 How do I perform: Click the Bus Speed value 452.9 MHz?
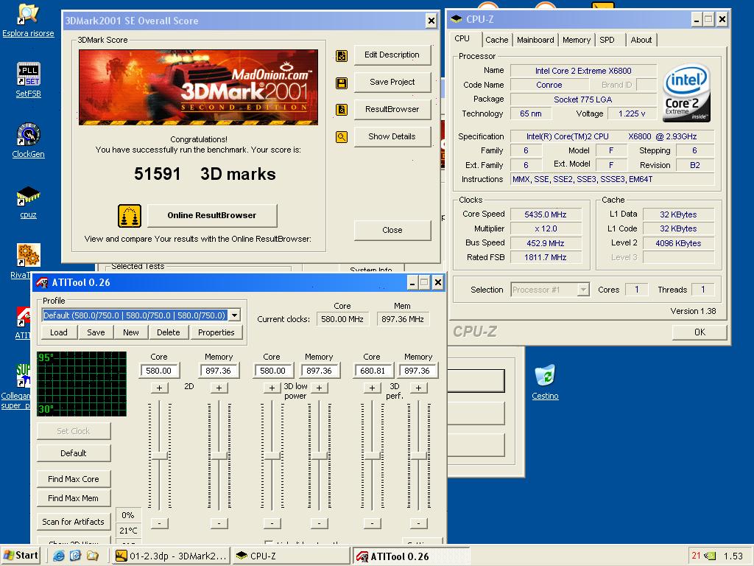[546, 243]
